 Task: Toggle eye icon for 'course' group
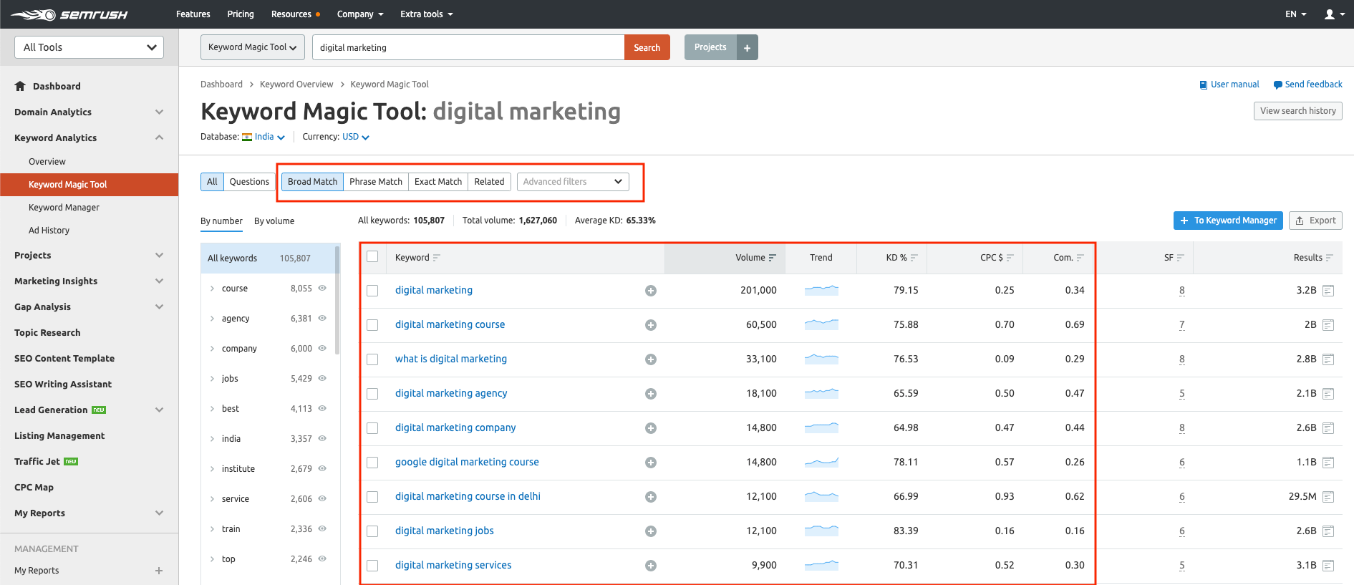point(322,288)
